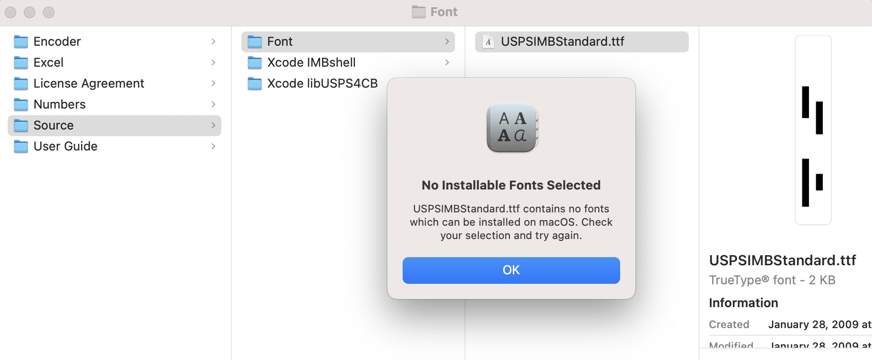Click the Font Book icon in dialog
Viewport: 872px width, 360px height.
point(512,128)
